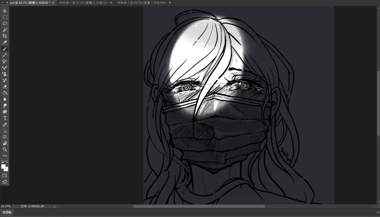Image resolution: width=380 pixels, height=217 pixels.
Task: Select the Pencil tool
Action: coord(4,55)
